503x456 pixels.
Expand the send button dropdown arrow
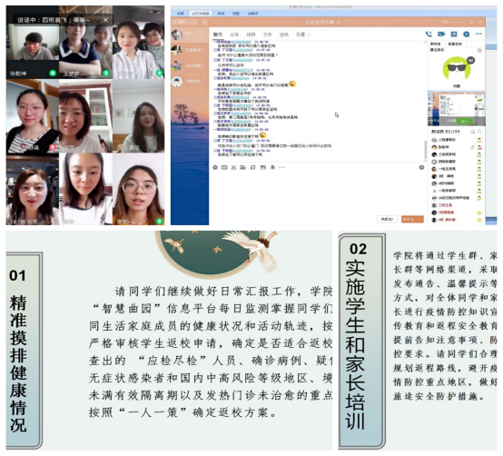pos(419,219)
